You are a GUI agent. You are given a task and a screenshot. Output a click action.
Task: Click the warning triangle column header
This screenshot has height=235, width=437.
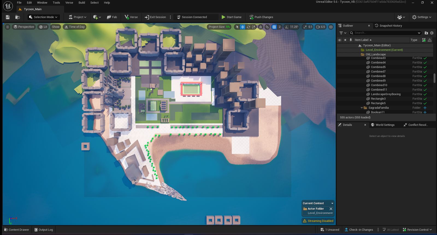coord(430,40)
